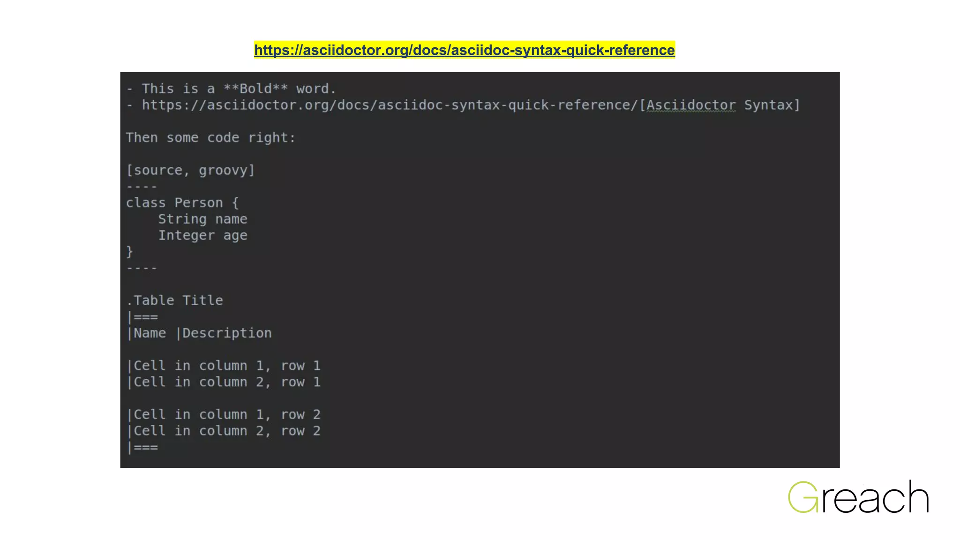Click the 'Integer age' line
960x540 pixels.
202,235
